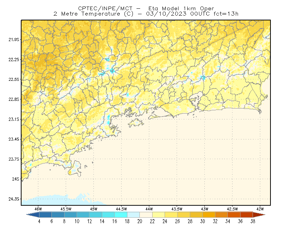This screenshot has width=292, height=225.
Task: Click the 21.9S latitude axis label
Action: point(14,40)
